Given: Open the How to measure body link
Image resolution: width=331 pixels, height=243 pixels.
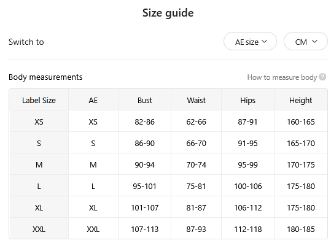Looking at the screenshot, I should pyautogui.click(x=282, y=77).
